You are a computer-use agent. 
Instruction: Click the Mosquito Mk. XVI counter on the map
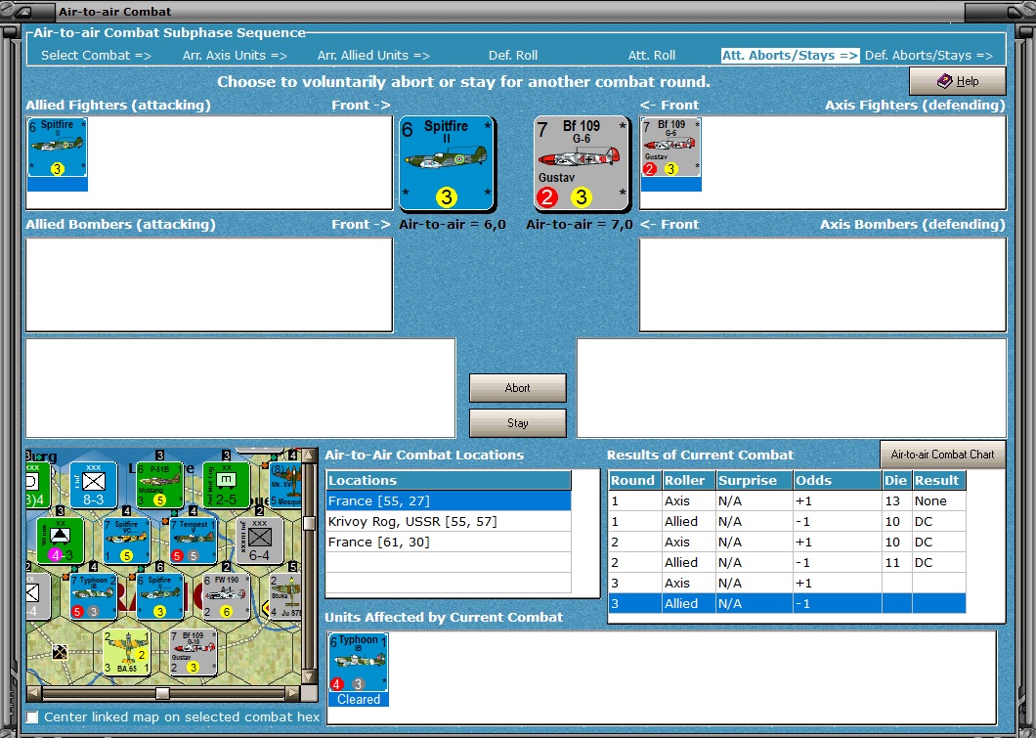[x=285, y=486]
